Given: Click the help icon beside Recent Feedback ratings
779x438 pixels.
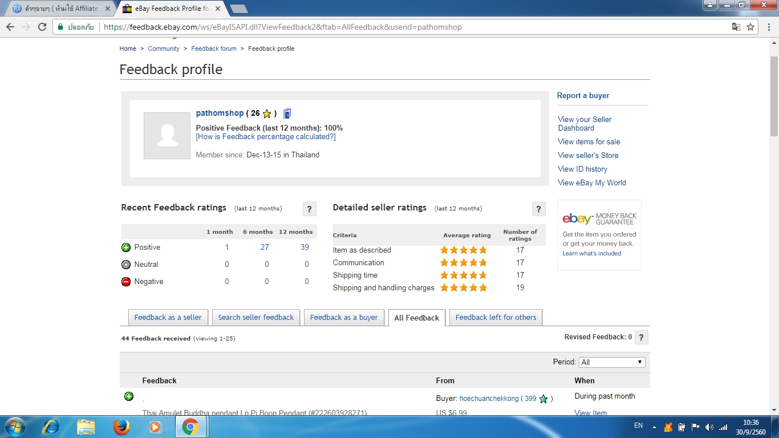Looking at the screenshot, I should (309, 209).
